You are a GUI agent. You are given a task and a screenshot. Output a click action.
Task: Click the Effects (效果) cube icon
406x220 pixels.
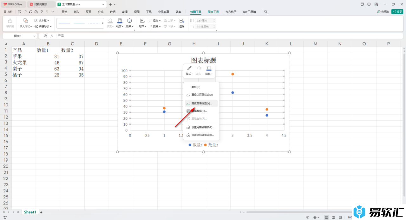pos(129,20)
